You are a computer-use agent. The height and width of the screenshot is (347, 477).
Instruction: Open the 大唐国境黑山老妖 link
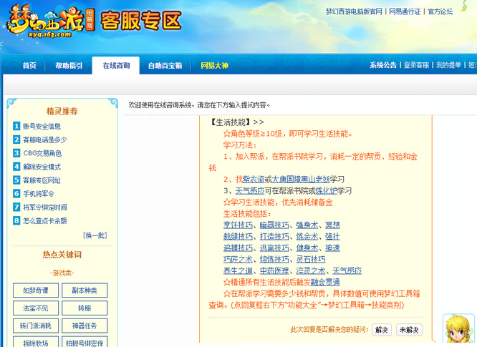click(x=301, y=180)
